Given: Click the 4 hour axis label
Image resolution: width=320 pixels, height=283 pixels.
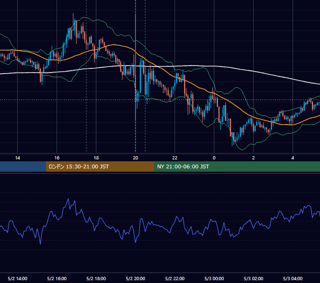Looking at the screenshot, I should [293, 158].
